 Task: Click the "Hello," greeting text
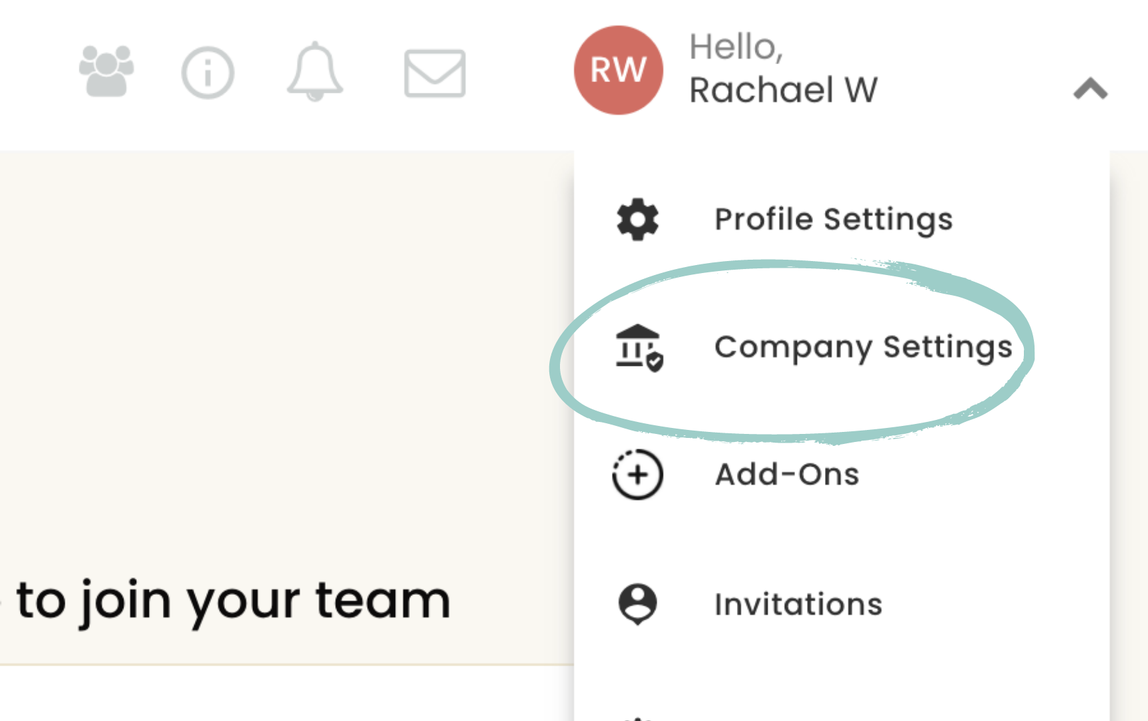coord(736,47)
